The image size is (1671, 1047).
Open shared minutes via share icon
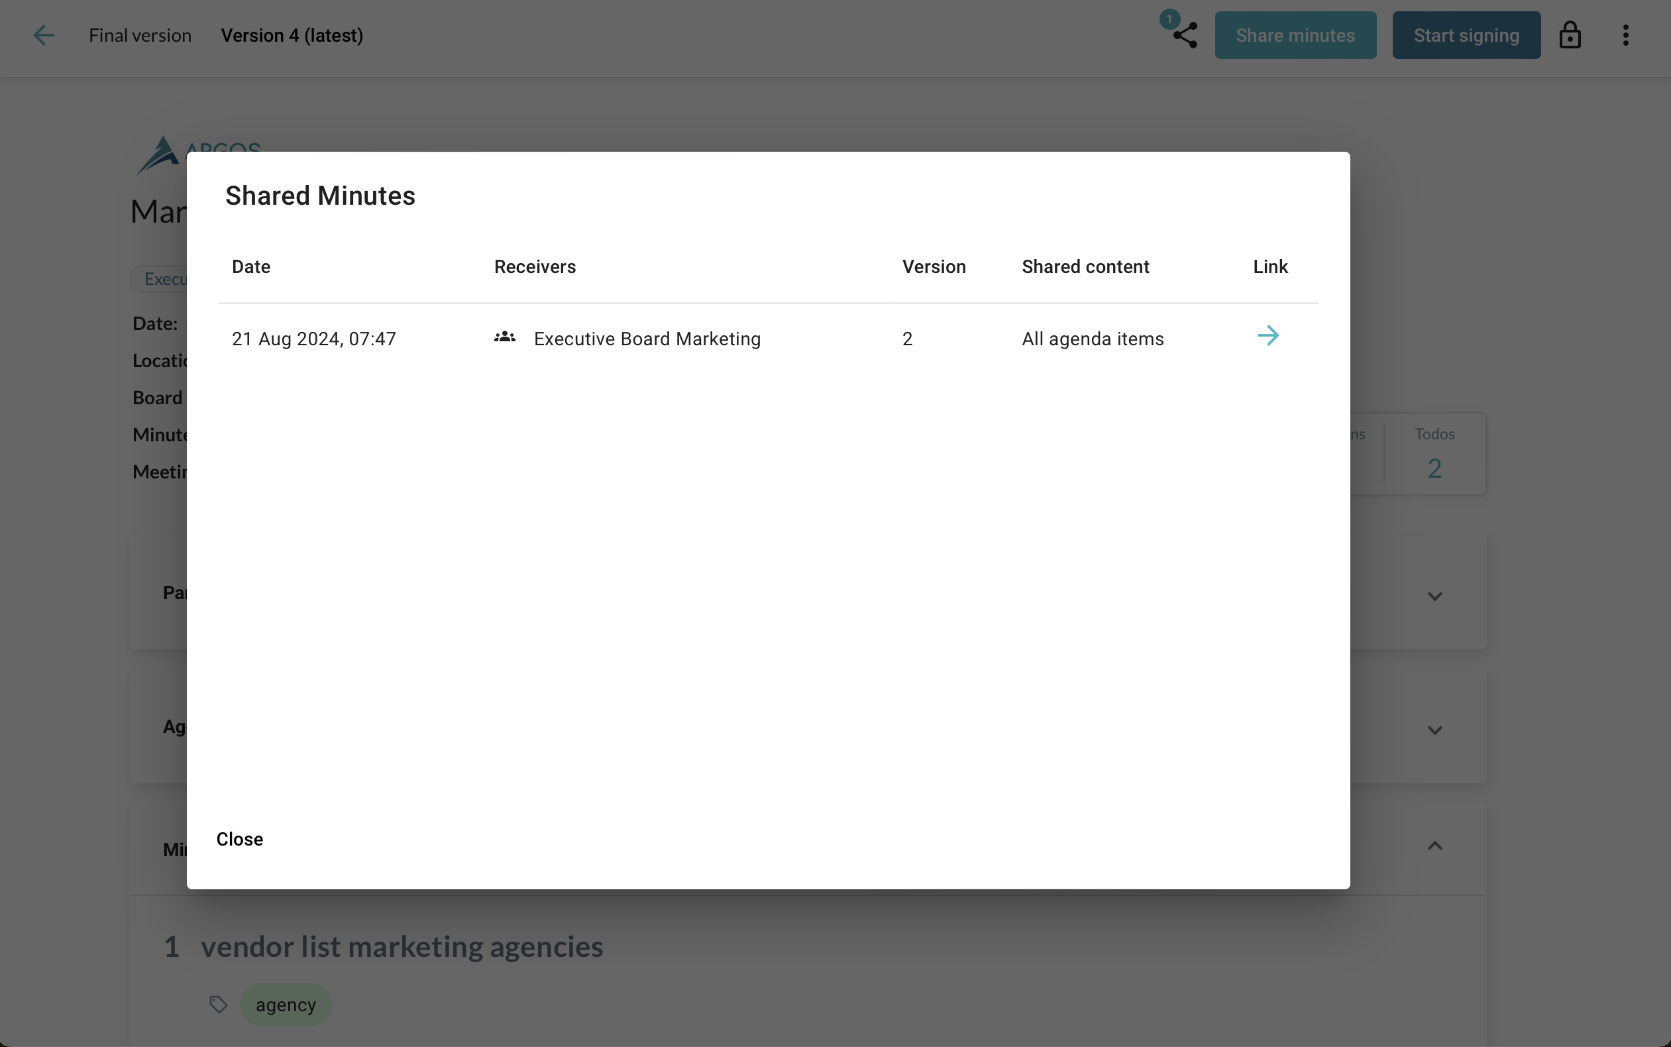(x=1185, y=36)
